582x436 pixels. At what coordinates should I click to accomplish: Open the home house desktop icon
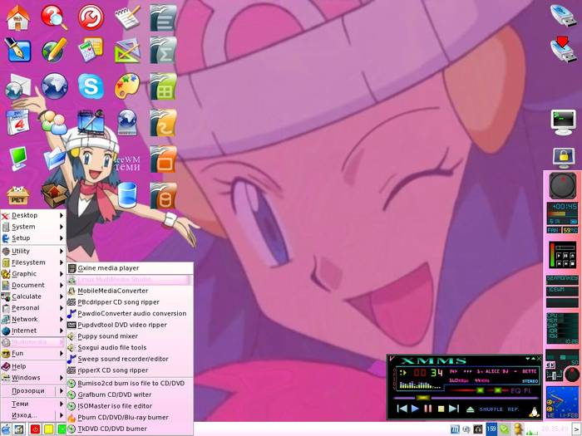(x=17, y=17)
